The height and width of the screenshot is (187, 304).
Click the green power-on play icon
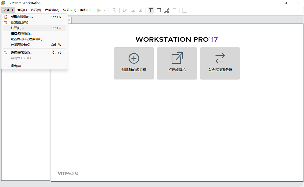click(x=99, y=10)
